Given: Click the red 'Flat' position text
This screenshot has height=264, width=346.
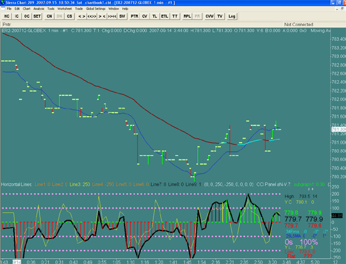Looking at the screenshot, I should (x=291, y=256).
